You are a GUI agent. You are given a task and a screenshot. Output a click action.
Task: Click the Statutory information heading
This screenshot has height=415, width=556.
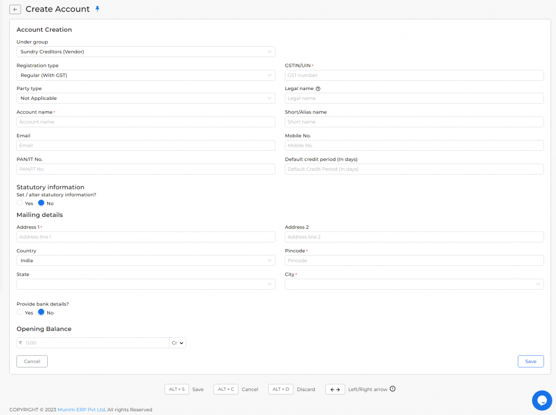50,187
